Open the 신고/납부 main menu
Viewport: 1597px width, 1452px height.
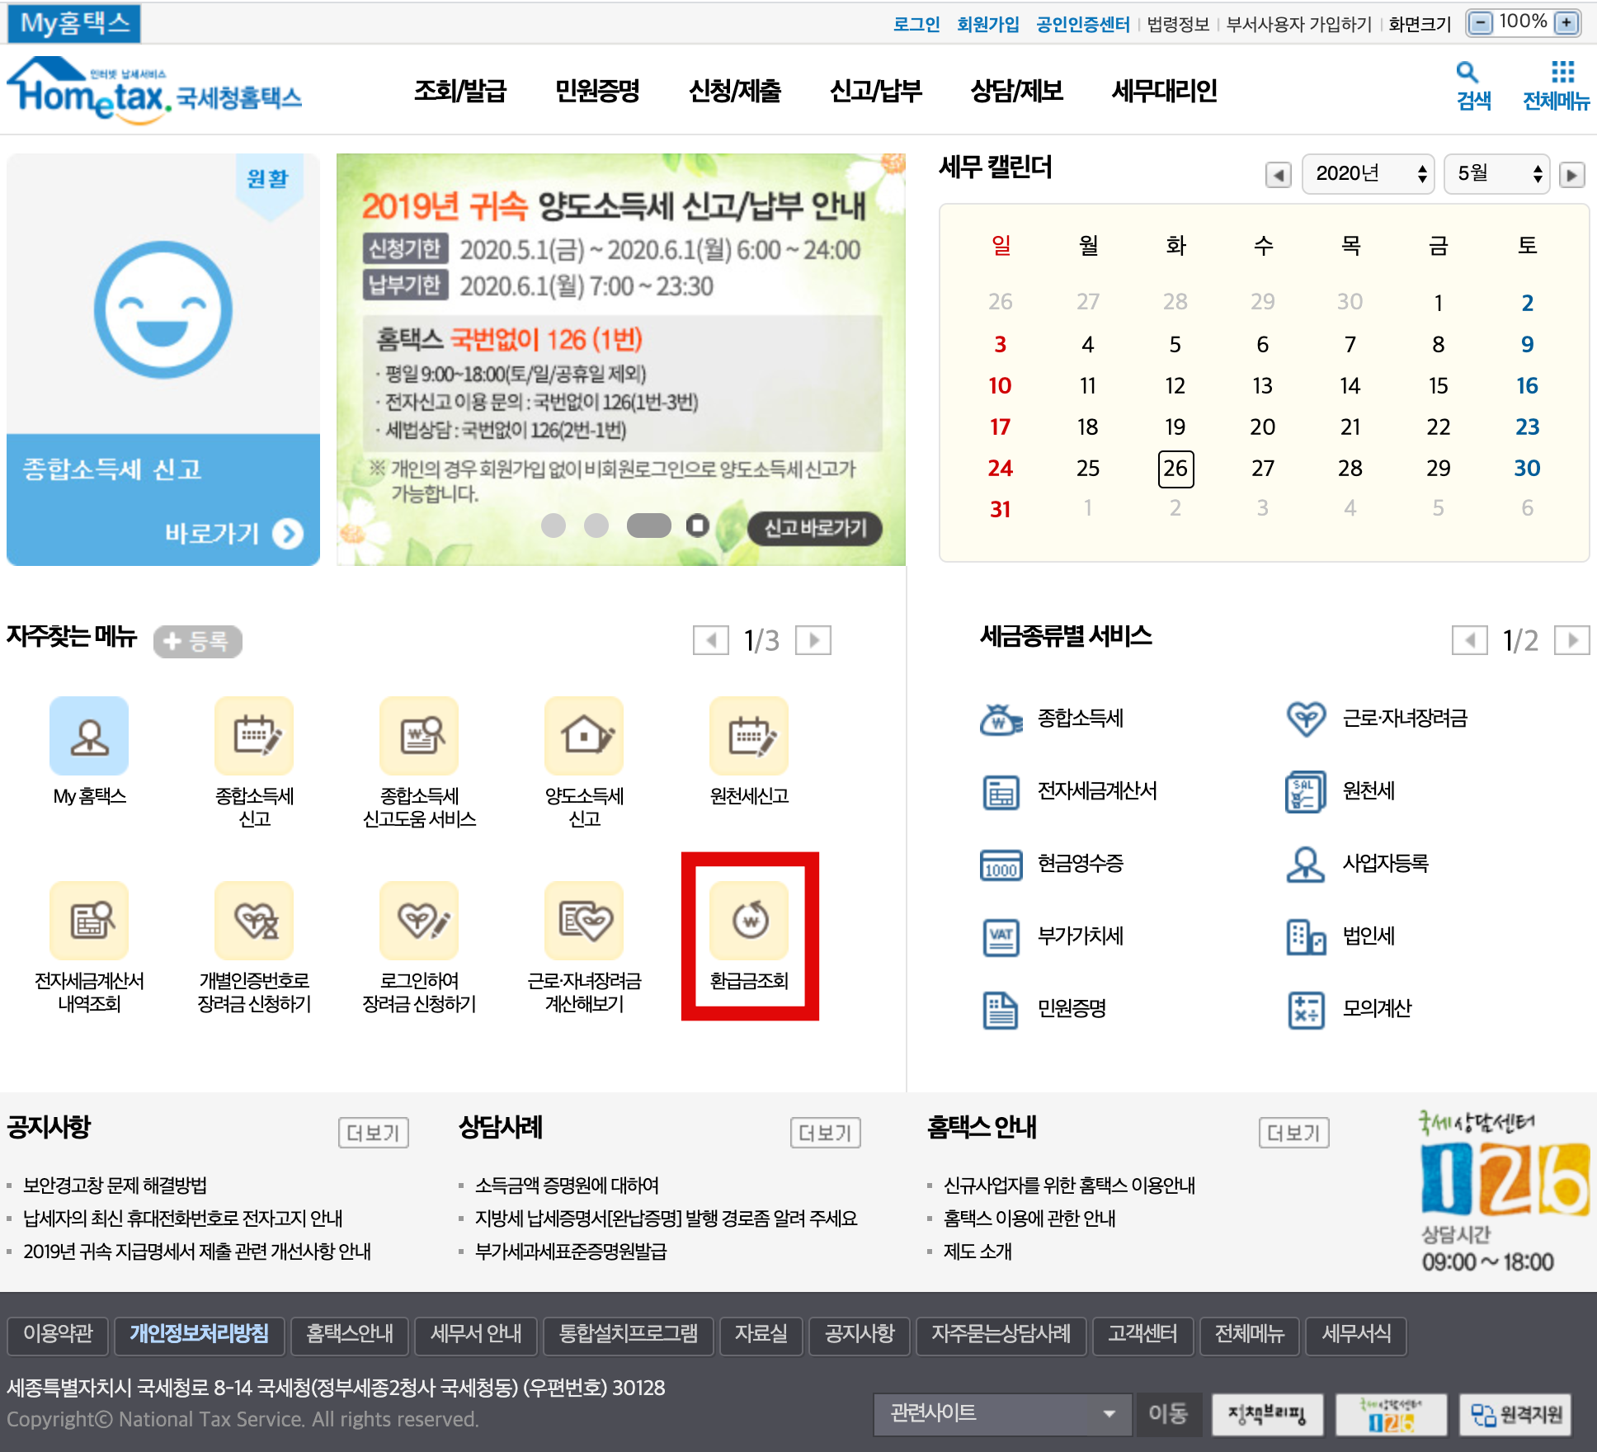[x=875, y=91]
